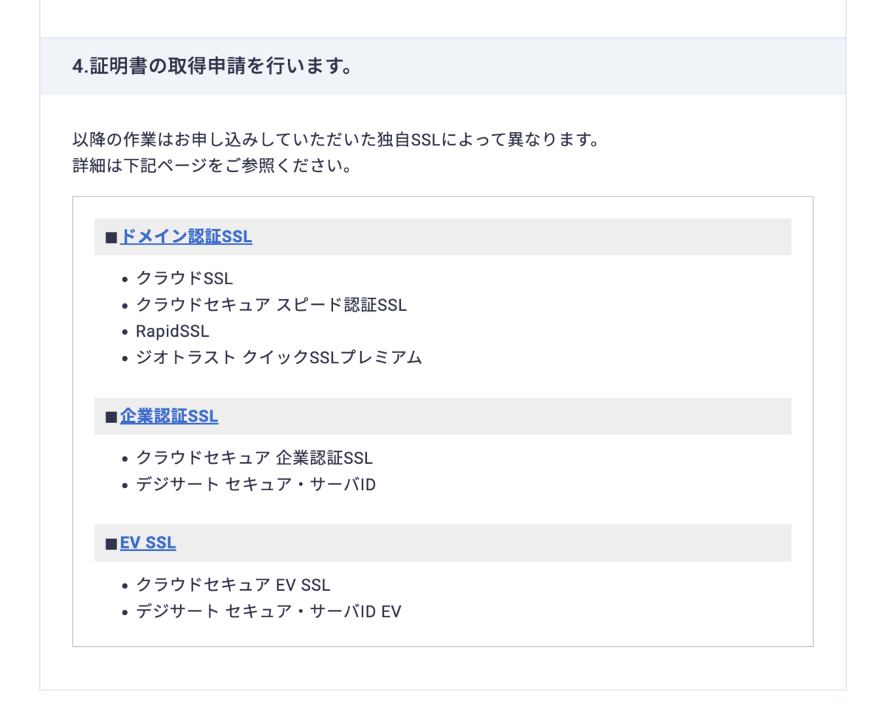
Task: Select the クラウドSSL list item
Action: tap(185, 278)
